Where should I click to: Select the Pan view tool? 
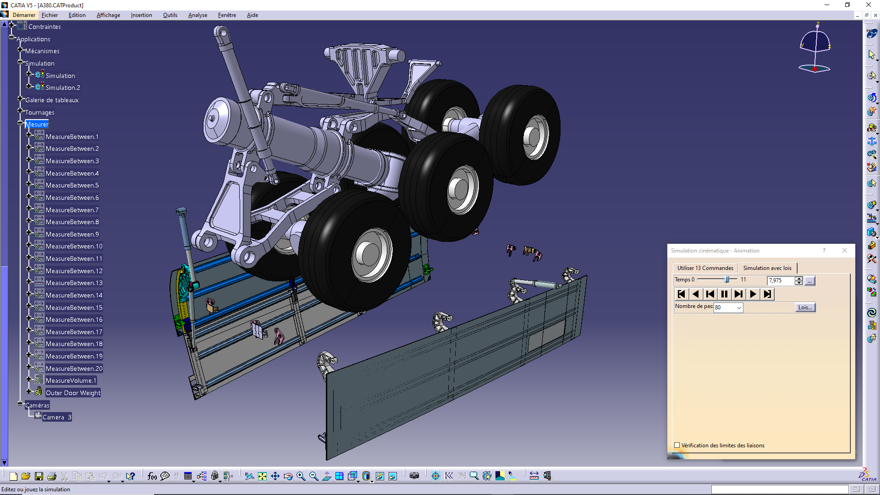[x=275, y=476]
